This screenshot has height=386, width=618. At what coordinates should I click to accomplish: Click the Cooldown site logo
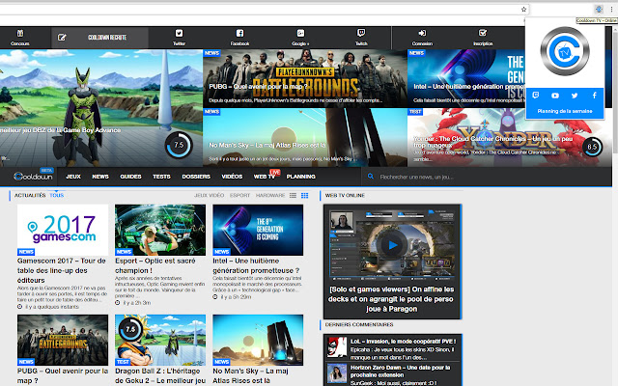pos(33,177)
